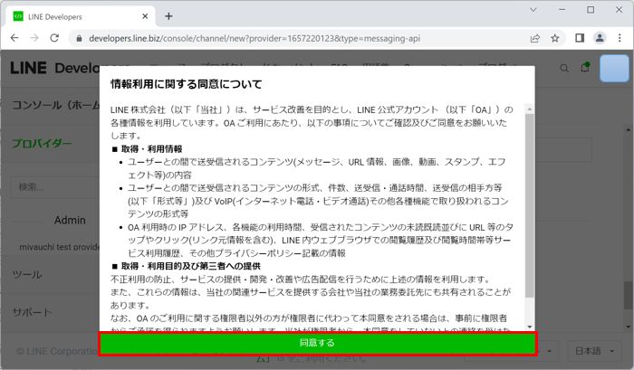
Task: Click the consent dialog scrollbar thumb
Action: 529,205
